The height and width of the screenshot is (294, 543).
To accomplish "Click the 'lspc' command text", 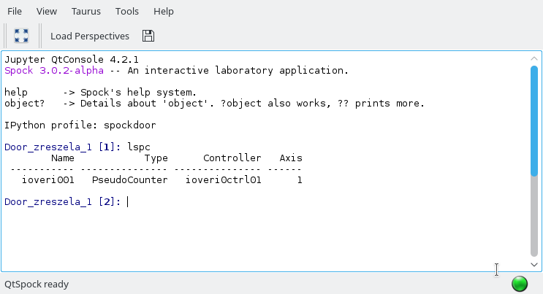I will (139, 147).
